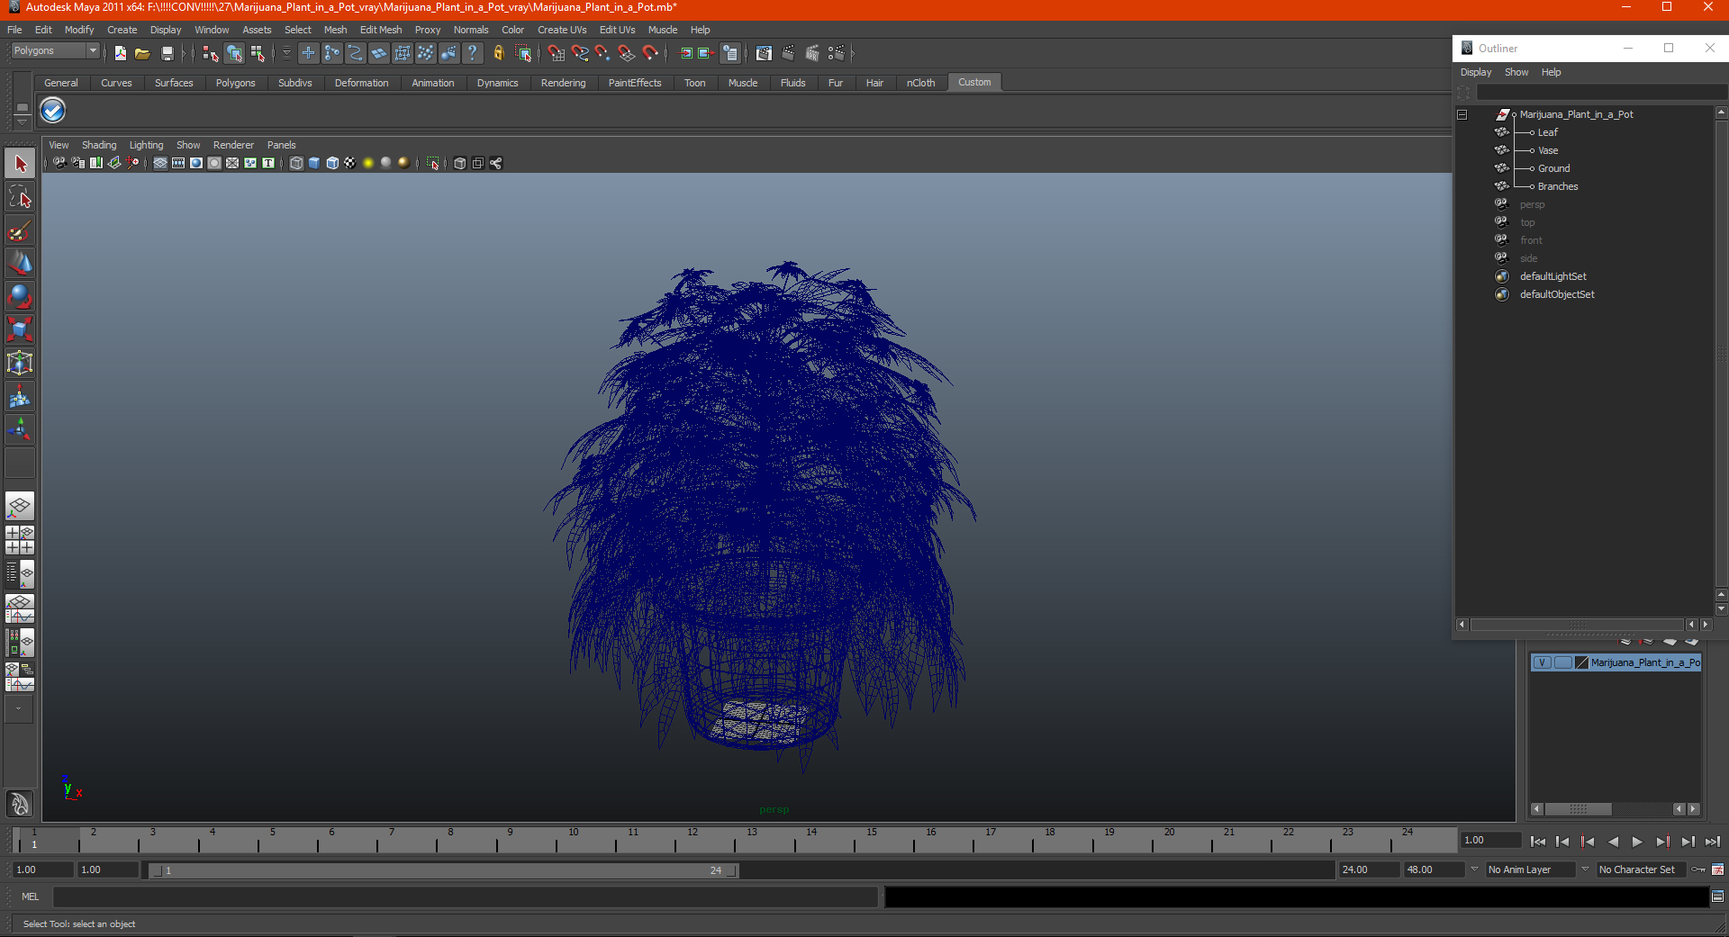
Task: Open the Mesh menu
Action: point(335,30)
